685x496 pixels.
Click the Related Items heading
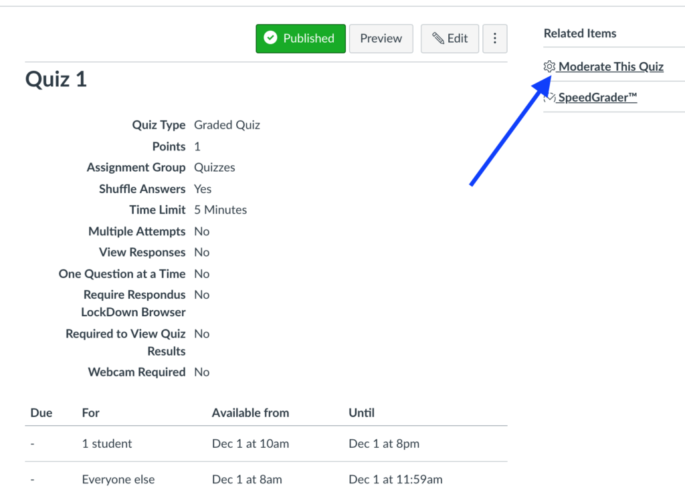coord(580,33)
